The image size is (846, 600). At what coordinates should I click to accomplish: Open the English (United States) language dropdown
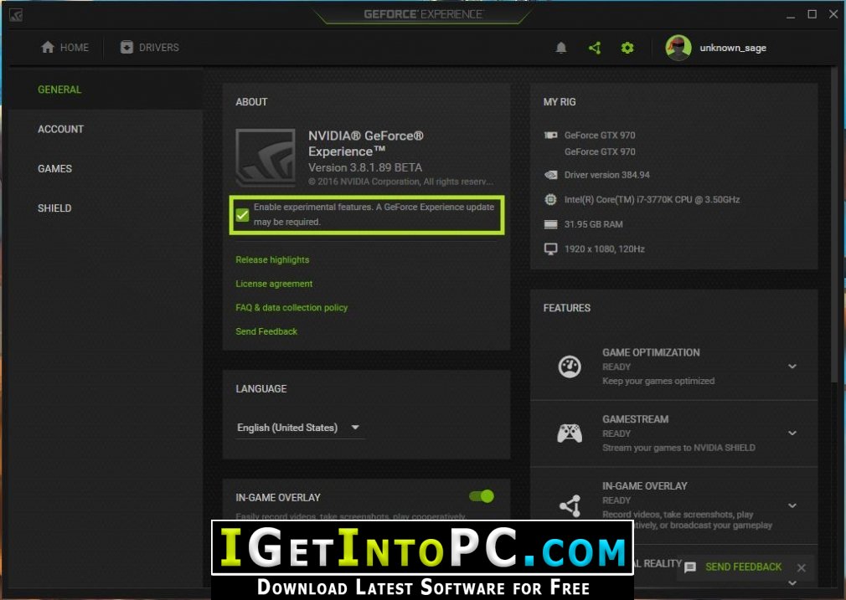point(299,428)
